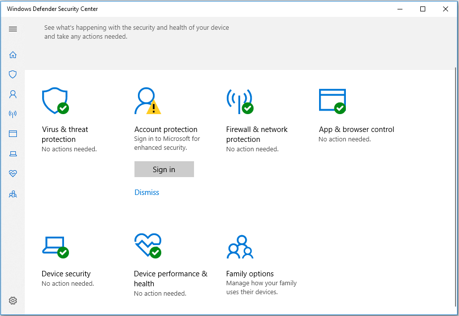Close the Windows Defender Security Center window
Viewport: 459px width, 316px height.
(x=446, y=9)
